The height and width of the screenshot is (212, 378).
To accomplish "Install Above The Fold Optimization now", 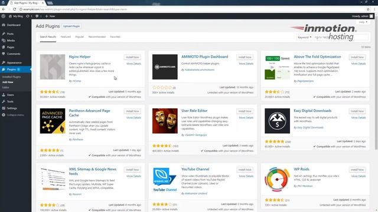I will pyautogui.click(x=357, y=57).
